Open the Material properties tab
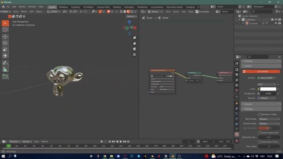Image resolution: width=283 pixels, height=159 pixels. [237, 134]
